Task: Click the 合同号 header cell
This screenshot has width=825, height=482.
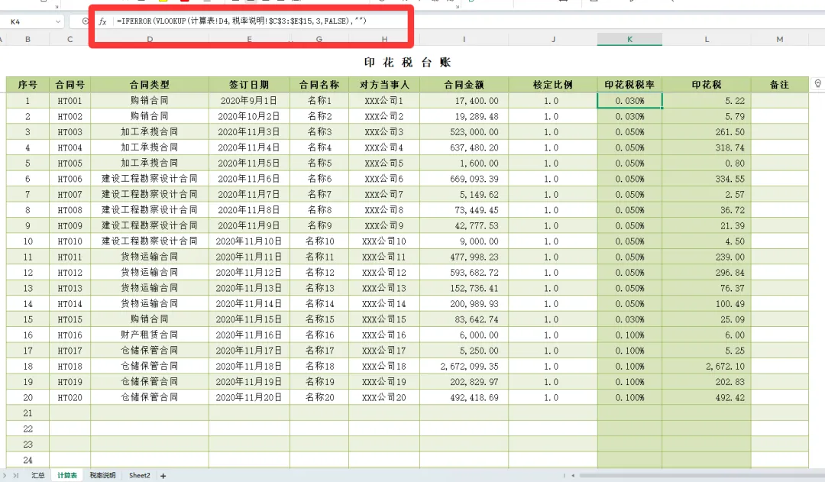Action: (x=70, y=84)
